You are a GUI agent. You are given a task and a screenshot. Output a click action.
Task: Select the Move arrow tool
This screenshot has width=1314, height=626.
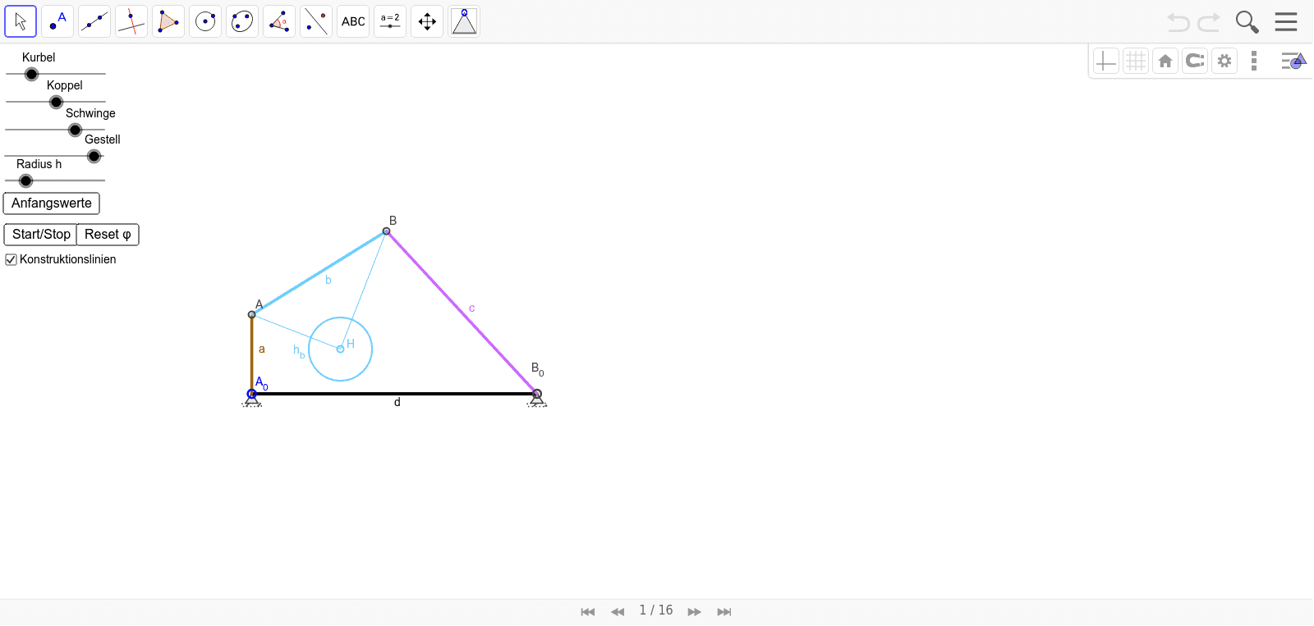[21, 21]
